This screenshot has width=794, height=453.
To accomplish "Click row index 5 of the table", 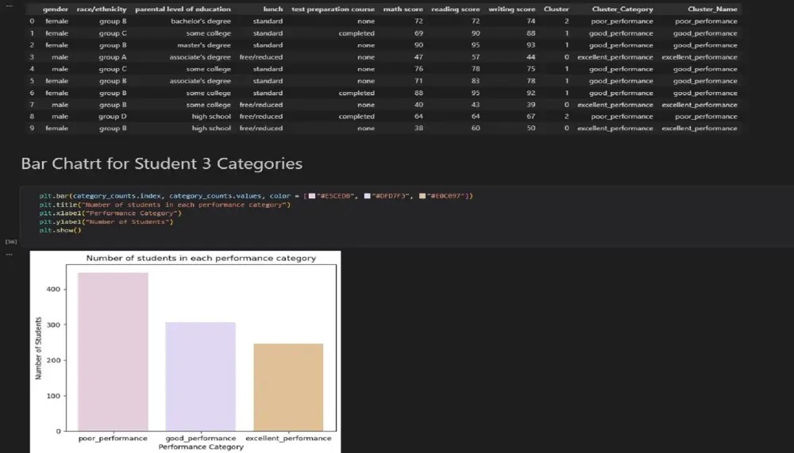I will tap(32, 81).
